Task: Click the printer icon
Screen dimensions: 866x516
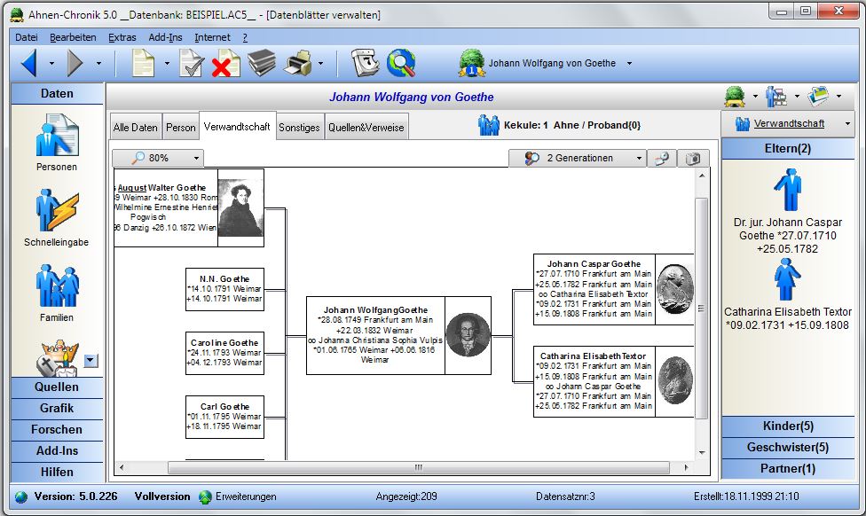Action: (298, 63)
